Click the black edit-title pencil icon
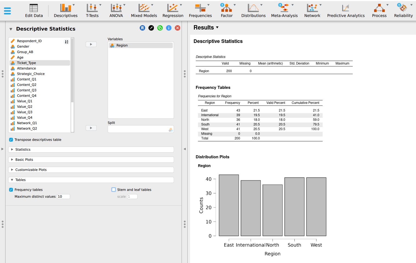Viewport: 416px width, 263px height. click(151, 28)
